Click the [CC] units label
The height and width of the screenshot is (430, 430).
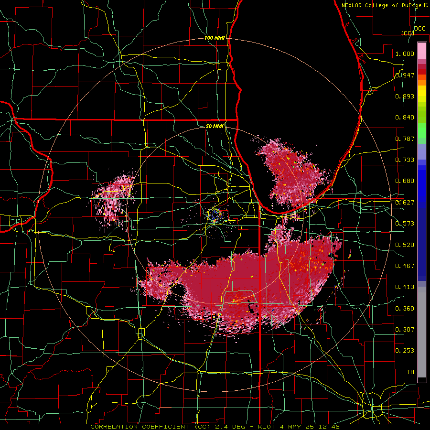[408, 33]
